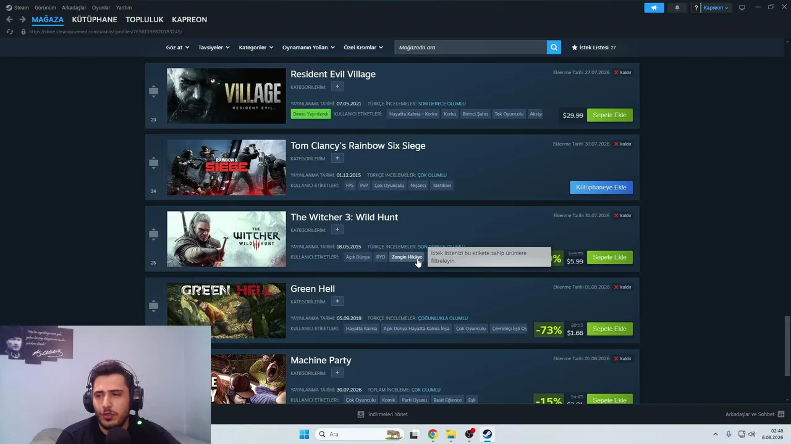Open Task View on the taskbar

pos(413,434)
